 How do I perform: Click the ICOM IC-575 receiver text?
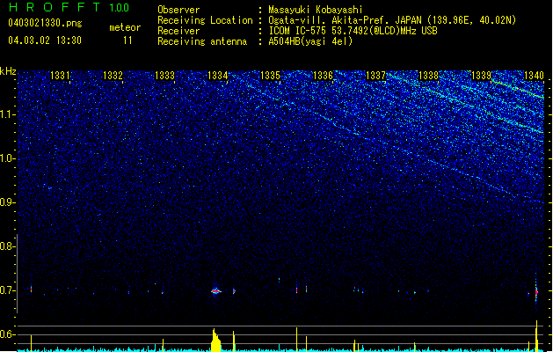point(353,31)
